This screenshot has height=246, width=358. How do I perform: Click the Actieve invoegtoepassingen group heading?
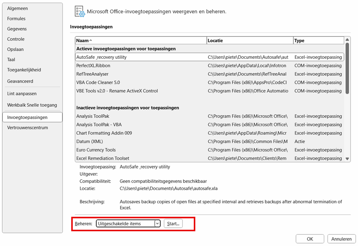pos(126,49)
